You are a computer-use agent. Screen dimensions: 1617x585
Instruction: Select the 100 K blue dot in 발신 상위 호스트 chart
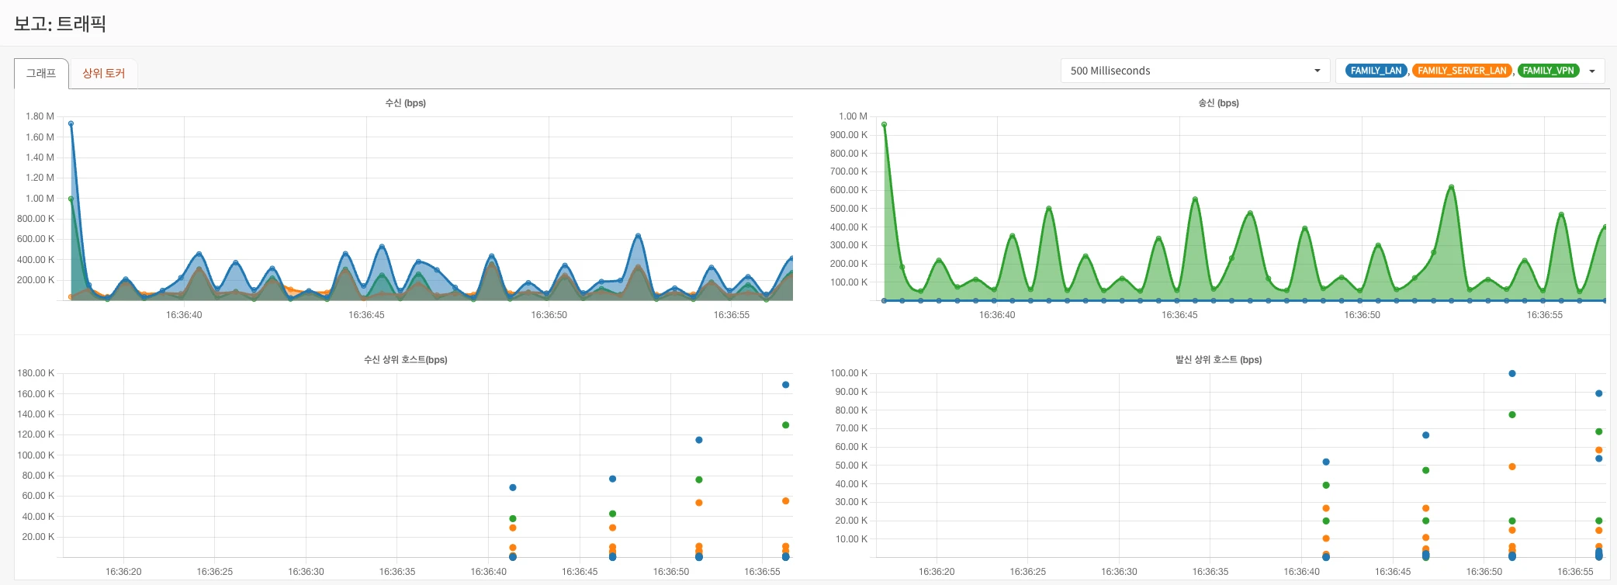[1511, 374]
